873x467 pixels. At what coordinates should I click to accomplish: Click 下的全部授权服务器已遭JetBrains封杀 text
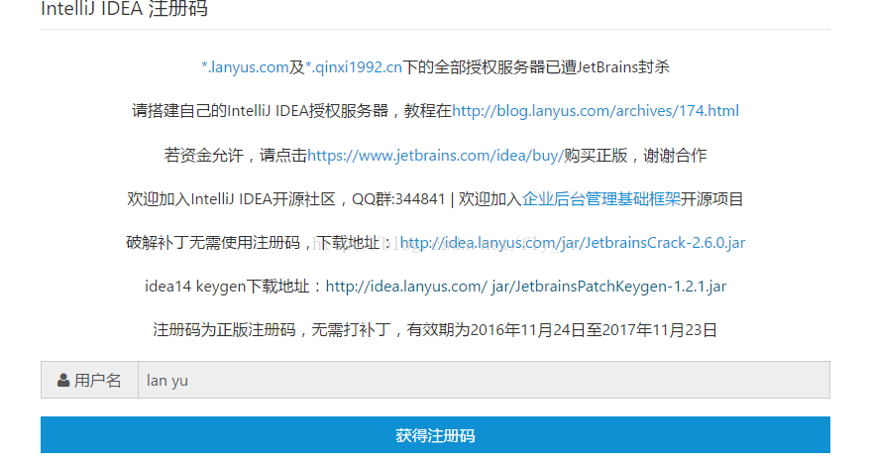click(x=536, y=67)
